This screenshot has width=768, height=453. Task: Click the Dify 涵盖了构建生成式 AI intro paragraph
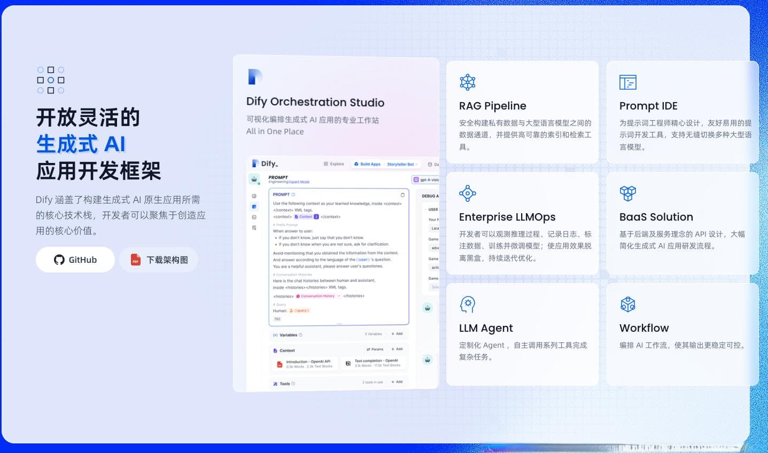pyautogui.click(x=121, y=215)
